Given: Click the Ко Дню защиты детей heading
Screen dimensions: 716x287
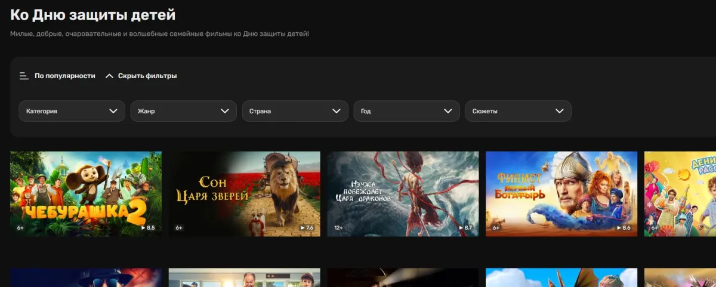Looking at the screenshot, I should (93, 15).
